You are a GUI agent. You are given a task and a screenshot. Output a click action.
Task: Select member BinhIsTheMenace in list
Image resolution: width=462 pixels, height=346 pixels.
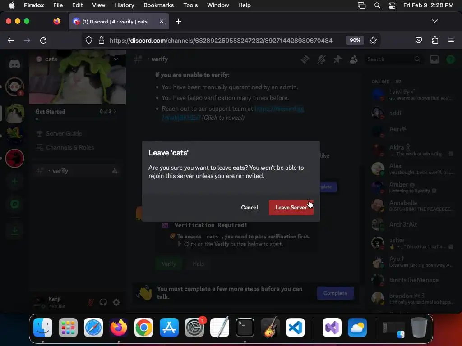point(412,280)
